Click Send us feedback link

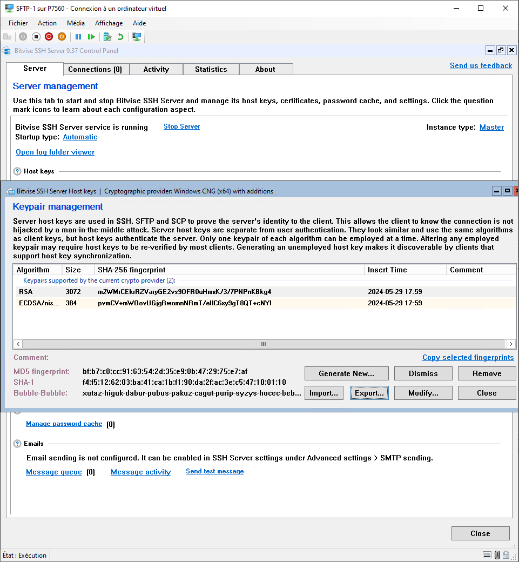tap(481, 65)
